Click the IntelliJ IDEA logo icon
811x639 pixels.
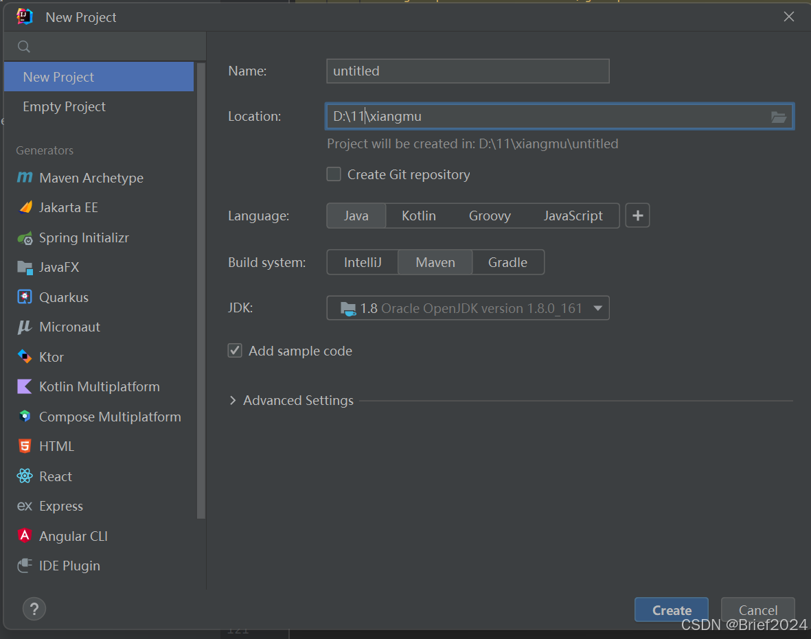(25, 17)
